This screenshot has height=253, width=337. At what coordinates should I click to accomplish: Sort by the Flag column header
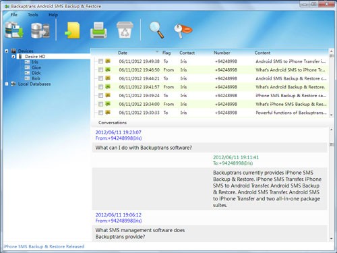tap(166, 53)
